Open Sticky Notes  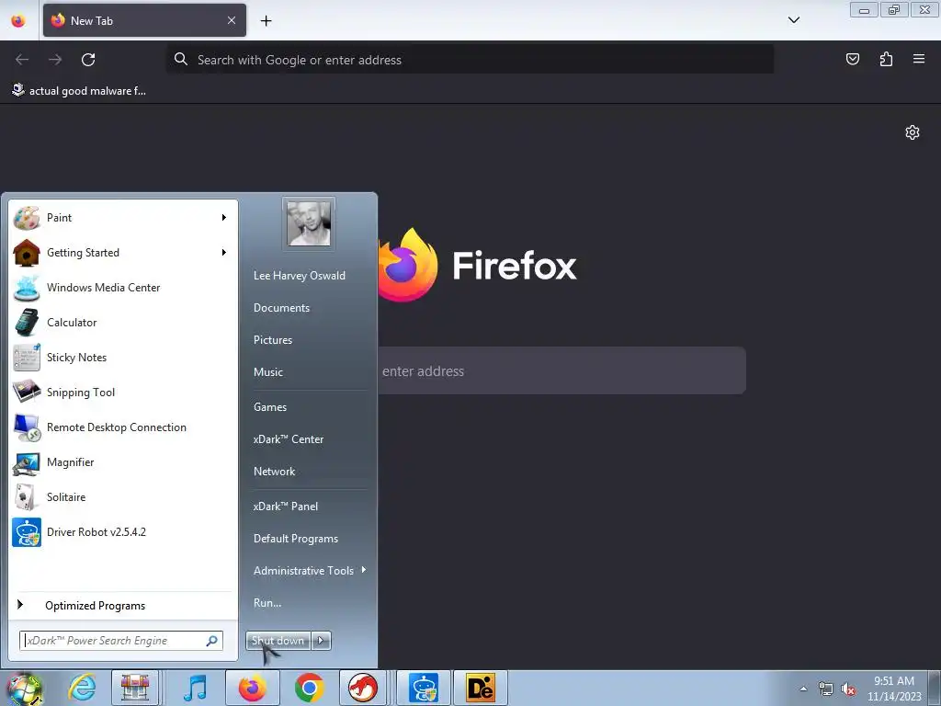[123, 358]
